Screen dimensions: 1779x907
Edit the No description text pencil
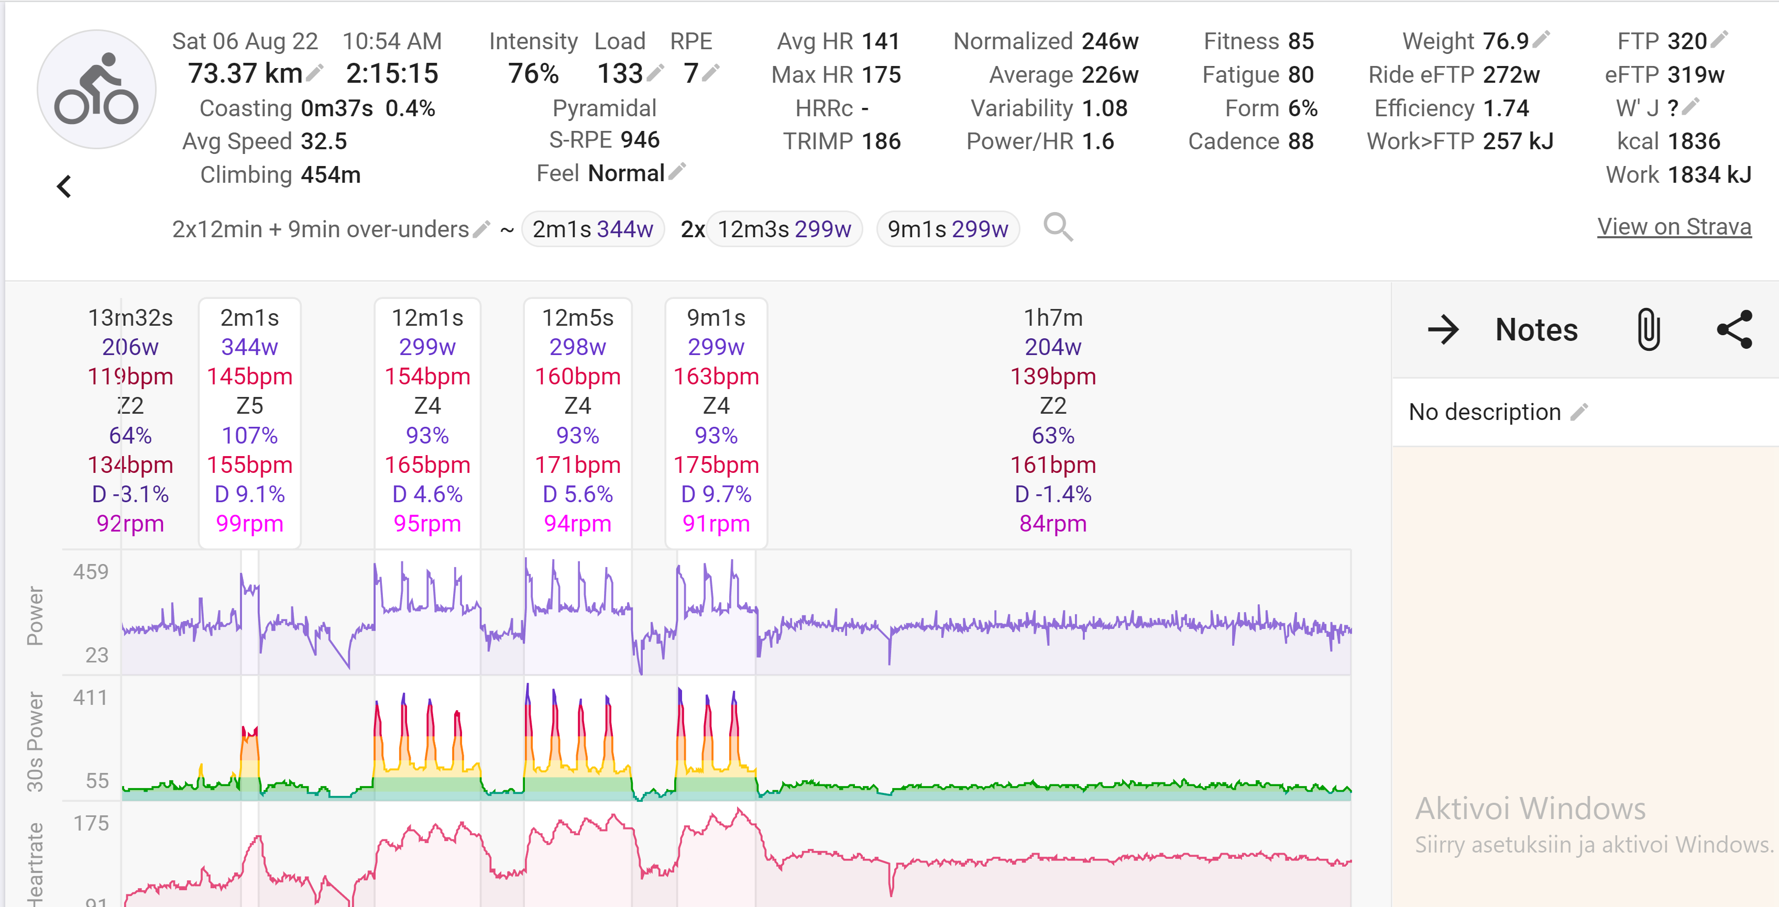click(1579, 412)
